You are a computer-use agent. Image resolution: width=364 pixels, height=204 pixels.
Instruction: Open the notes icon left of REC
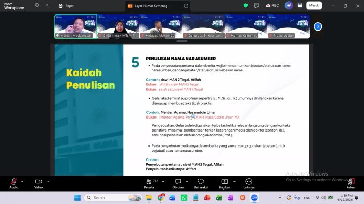click(256, 5)
